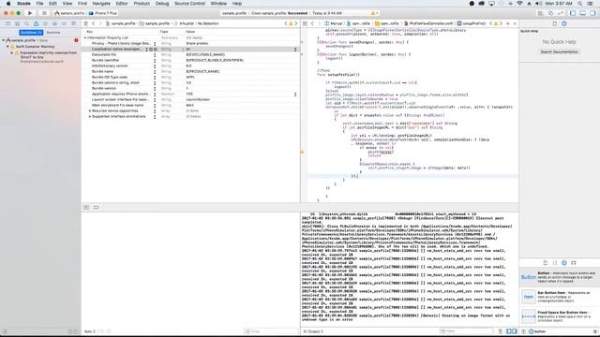Click the Search Documentation button
Image resolution: width=600 pixels, height=337 pixels.
[x=560, y=51]
